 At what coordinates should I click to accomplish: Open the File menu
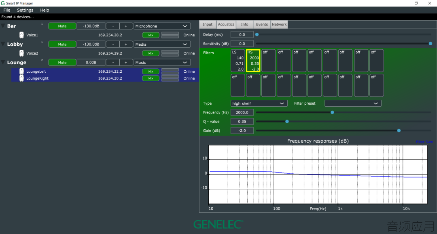[7, 10]
